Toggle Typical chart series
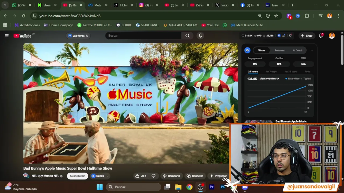This screenshot has width=344, height=193. (306, 79)
